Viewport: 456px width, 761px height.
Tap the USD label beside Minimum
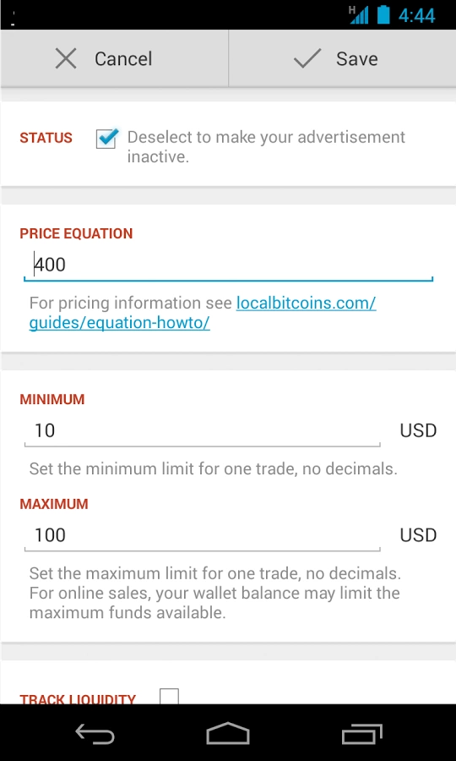(x=418, y=431)
